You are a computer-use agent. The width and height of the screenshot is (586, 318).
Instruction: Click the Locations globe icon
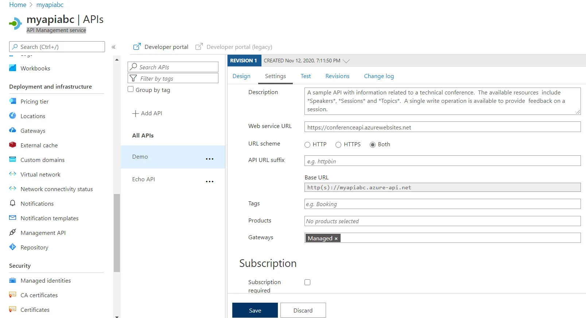[x=13, y=116]
